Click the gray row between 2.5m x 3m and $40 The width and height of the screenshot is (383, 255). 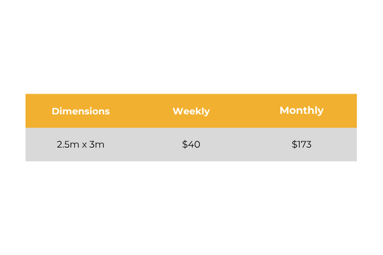point(143,145)
